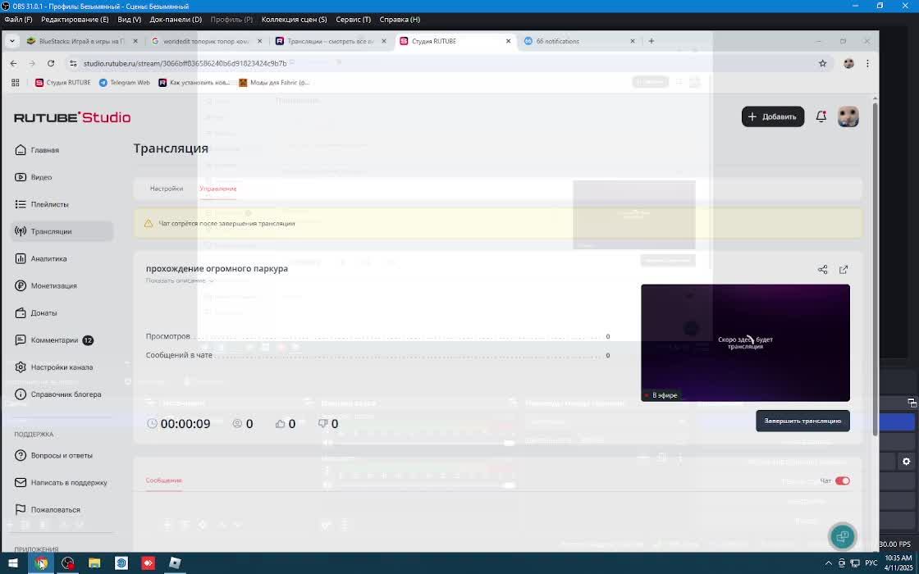Expand Показать описание
Image resolution: width=919 pixels, height=574 pixels.
(x=180, y=280)
